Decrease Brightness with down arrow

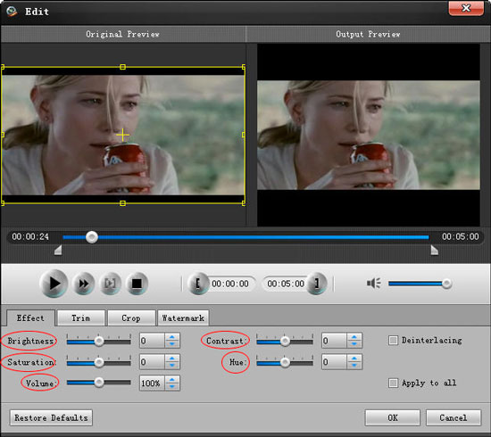pyautogui.click(x=172, y=344)
